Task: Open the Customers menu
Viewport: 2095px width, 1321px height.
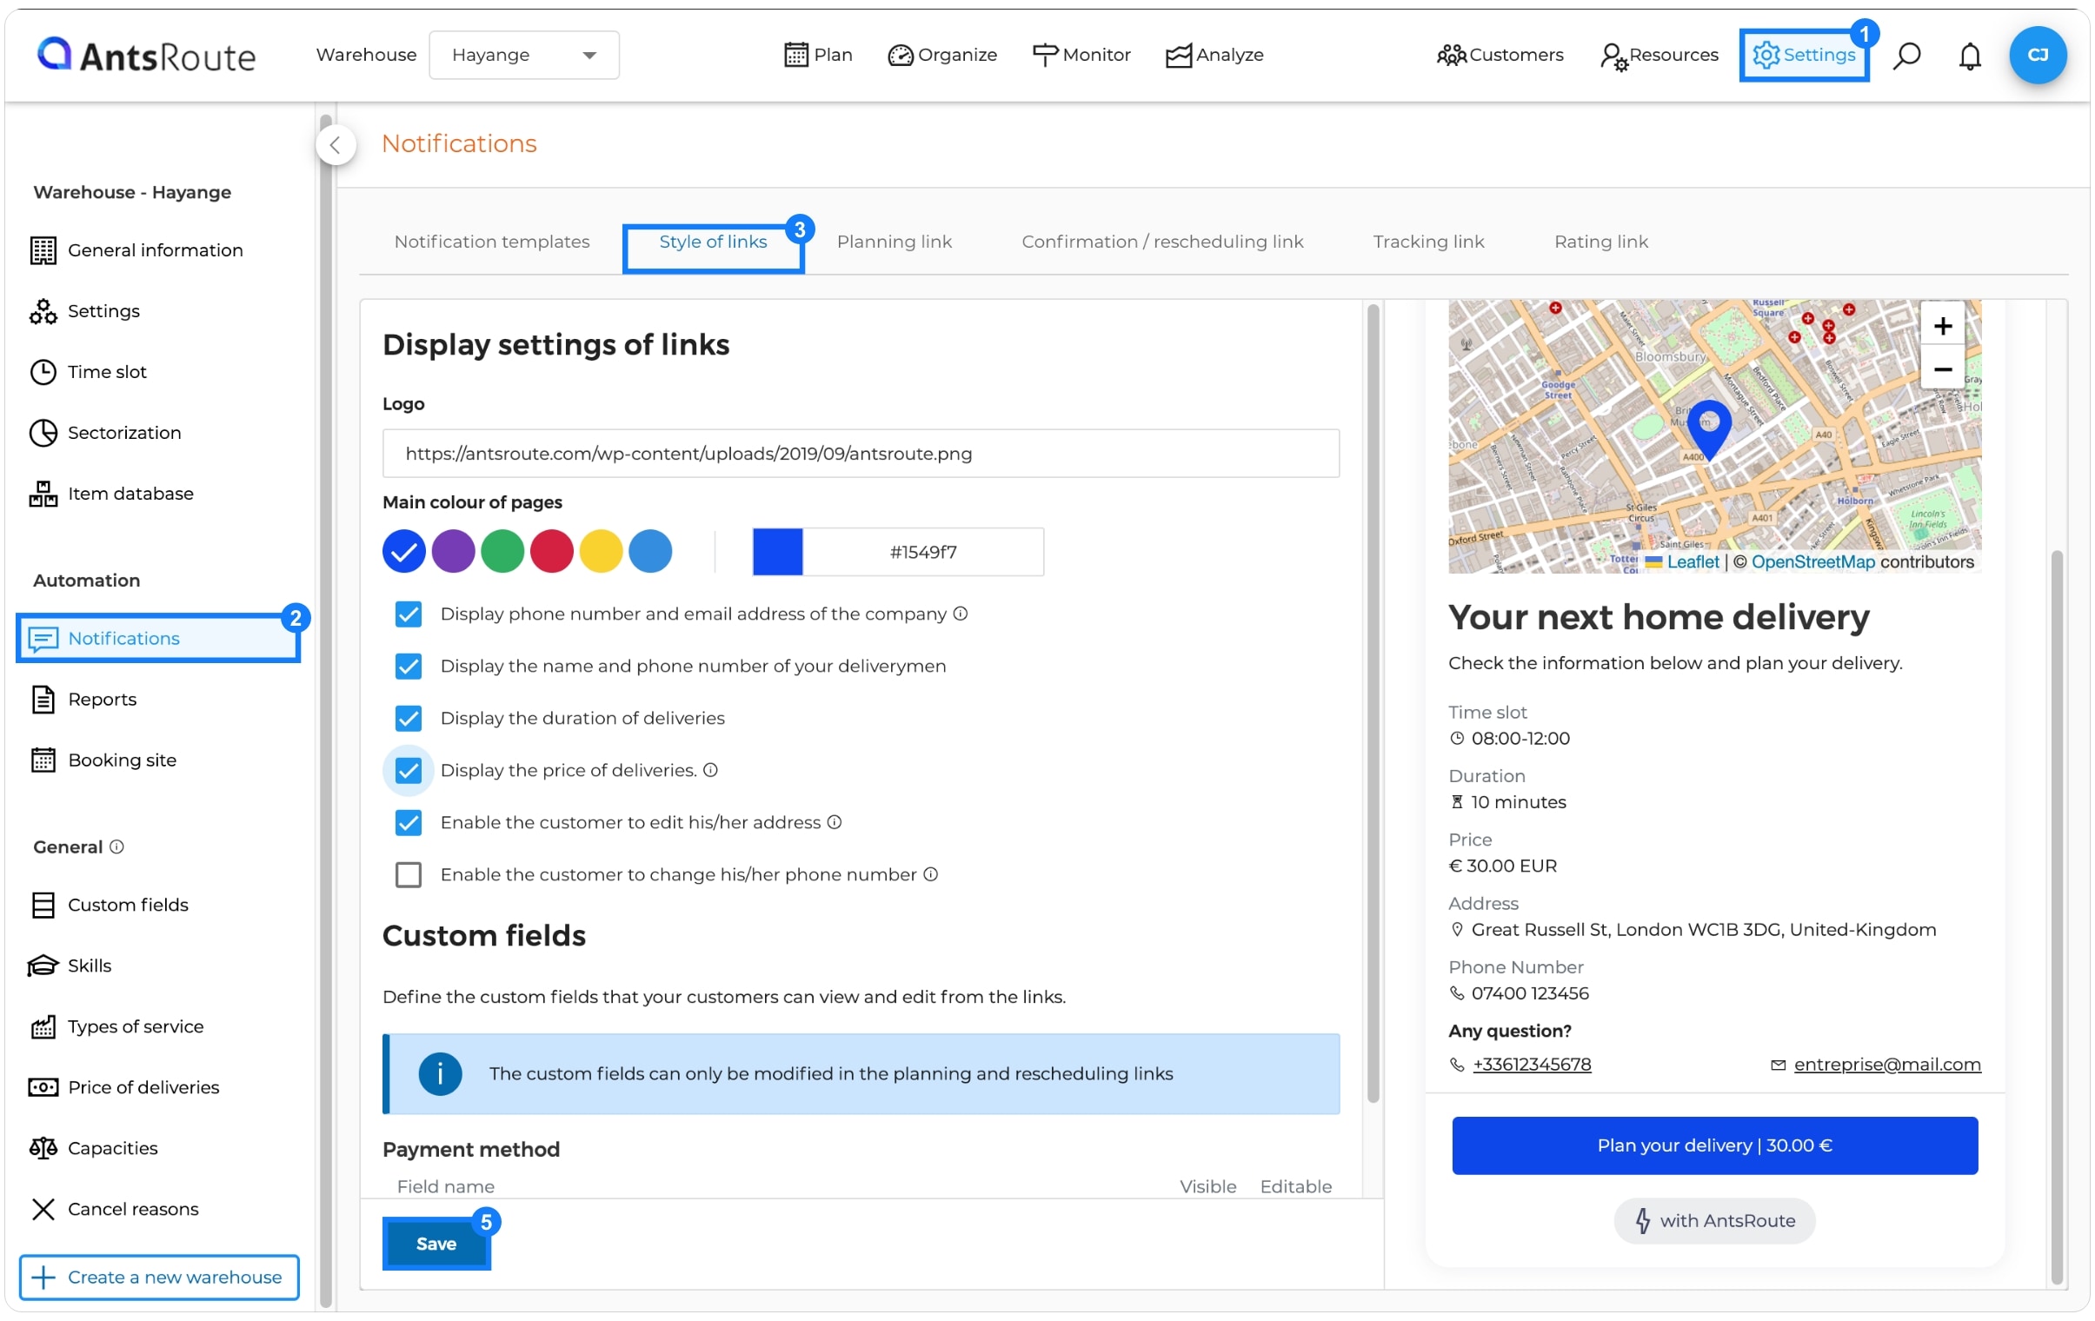Action: (1500, 55)
